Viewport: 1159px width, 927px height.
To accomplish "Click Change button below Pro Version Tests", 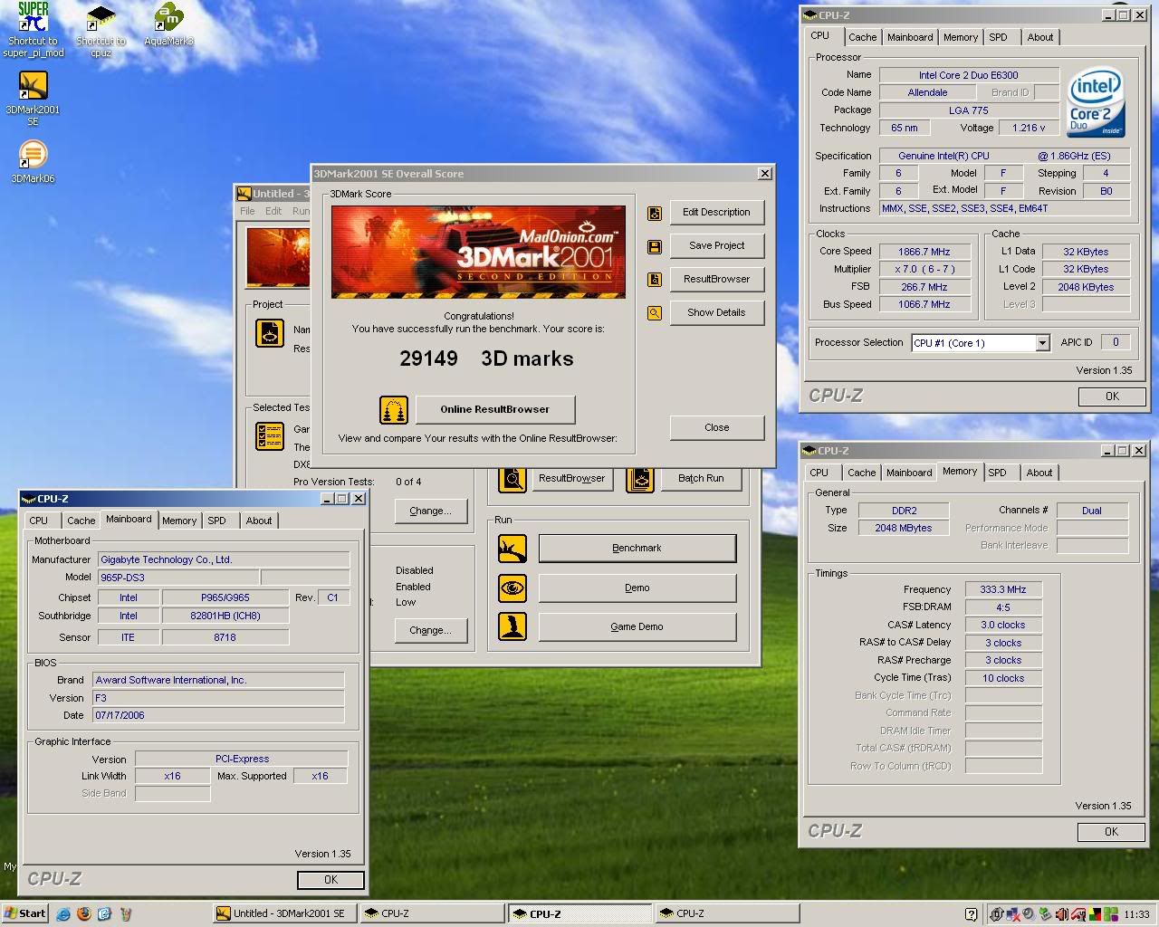I will pos(430,511).
